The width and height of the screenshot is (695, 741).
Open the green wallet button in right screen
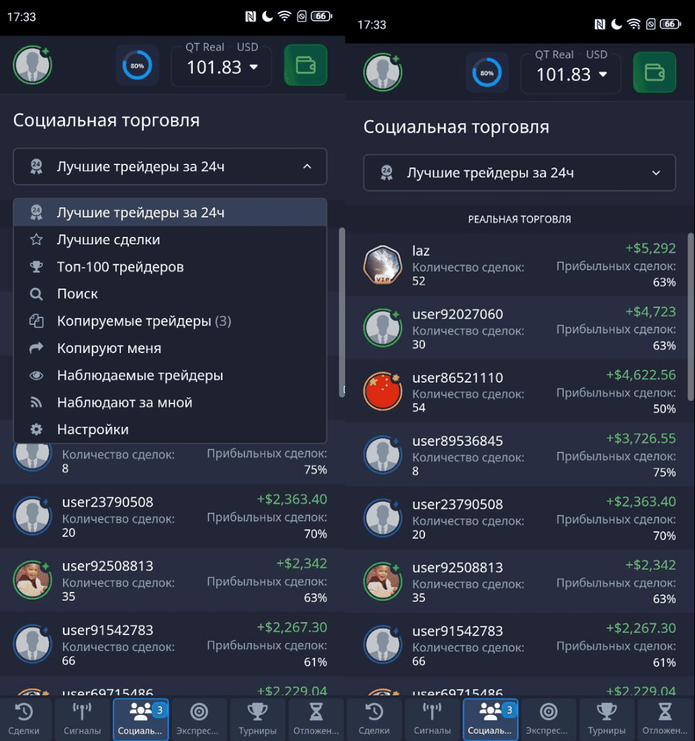[x=654, y=72]
